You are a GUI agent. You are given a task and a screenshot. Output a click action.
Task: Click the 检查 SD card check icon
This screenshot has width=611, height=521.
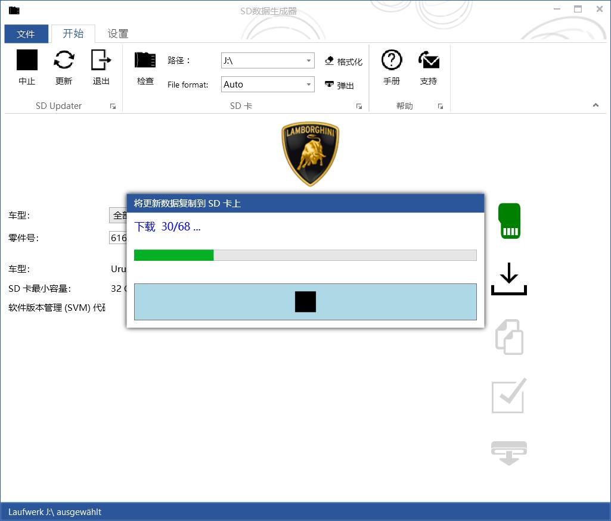point(145,60)
